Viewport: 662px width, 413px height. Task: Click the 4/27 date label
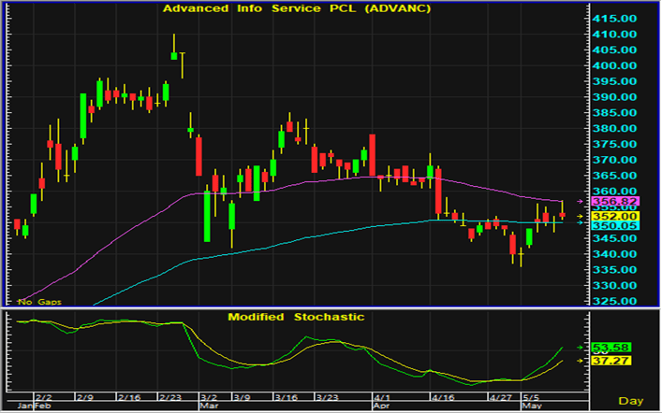point(500,397)
